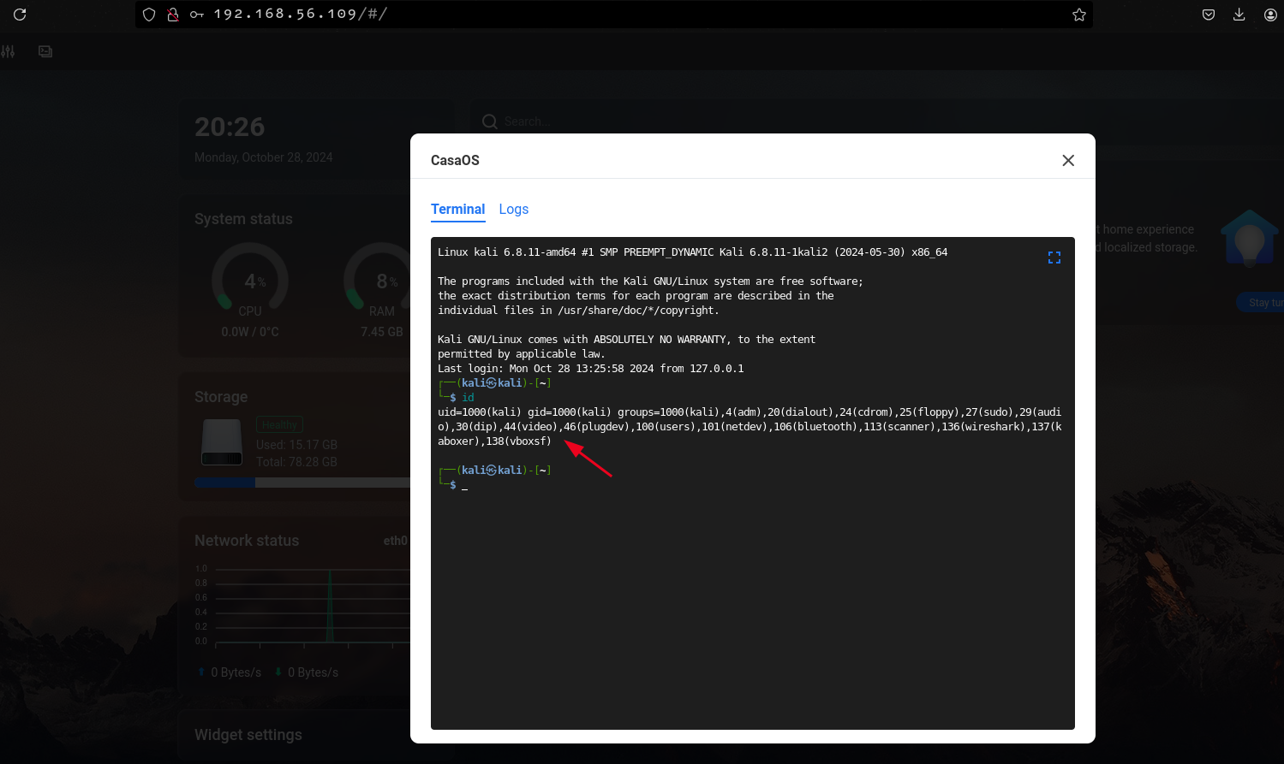Click the storage usage progress bar
1284x764 pixels.
(302, 483)
